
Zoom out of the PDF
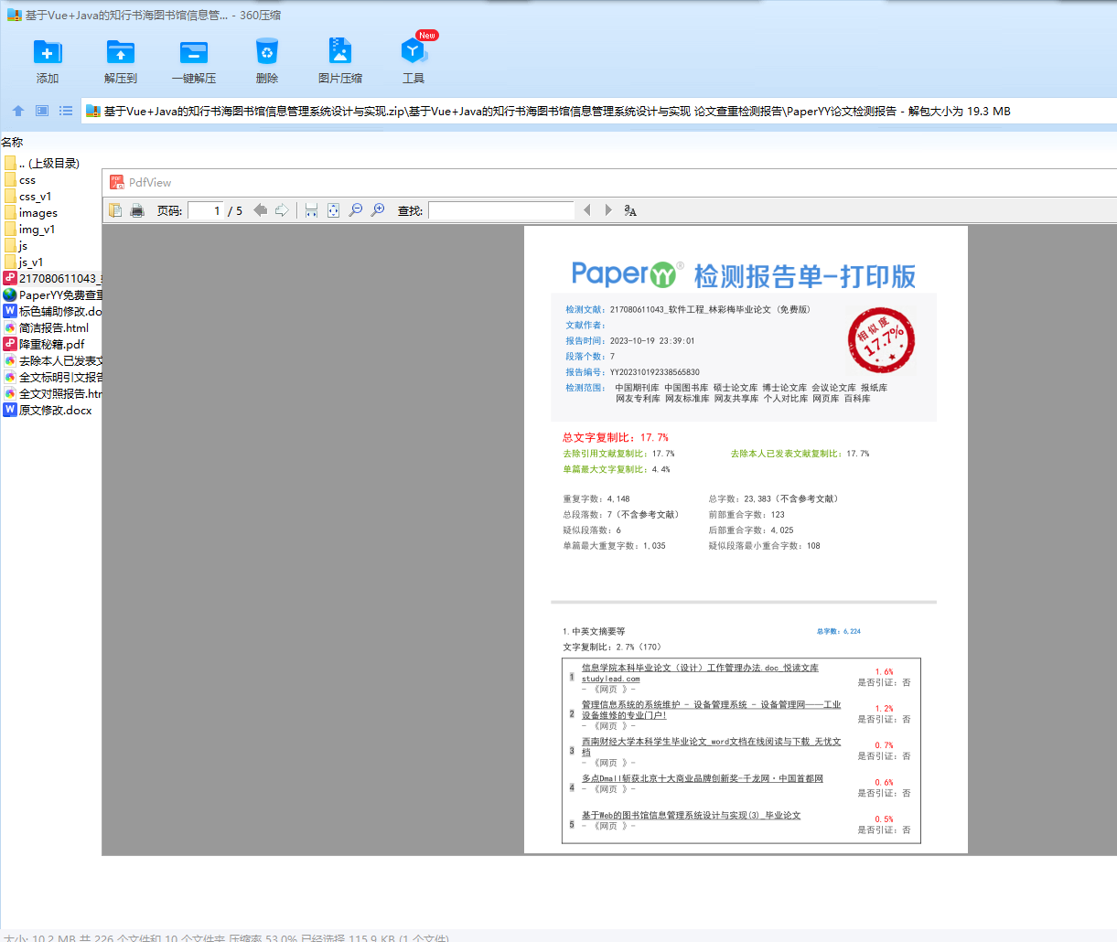click(x=356, y=210)
